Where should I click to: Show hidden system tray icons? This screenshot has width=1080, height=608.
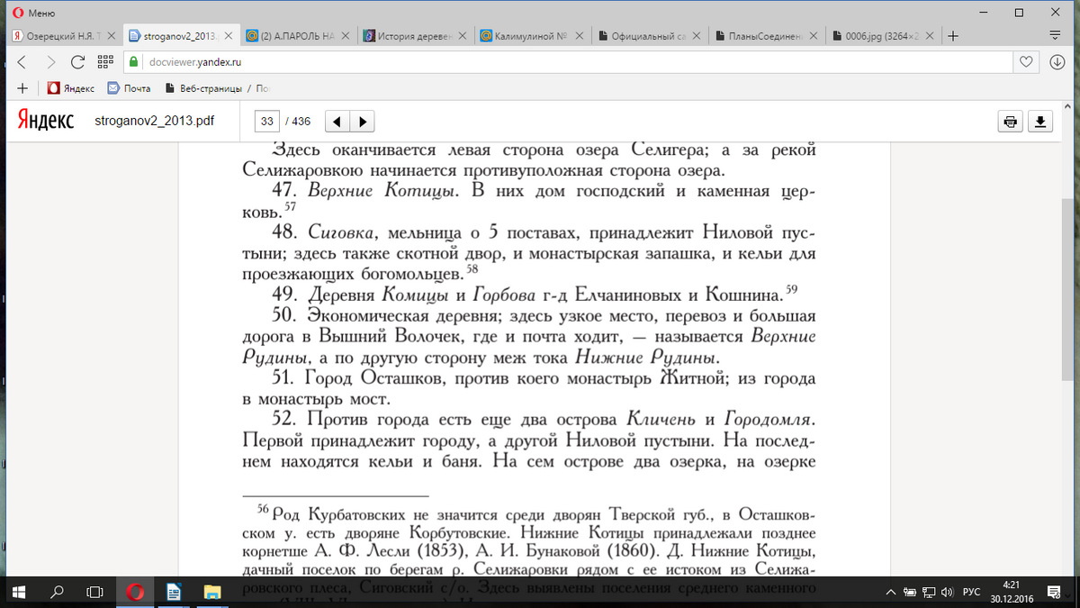pyautogui.click(x=892, y=593)
